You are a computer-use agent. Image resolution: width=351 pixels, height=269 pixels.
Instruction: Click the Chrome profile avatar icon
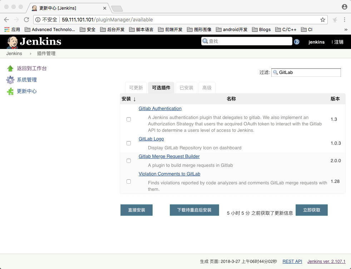coord(345,7)
